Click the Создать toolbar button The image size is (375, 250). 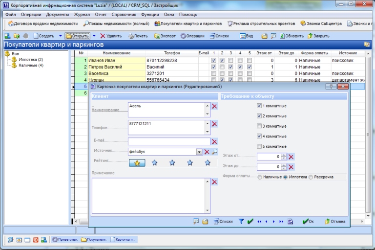(x=44, y=36)
